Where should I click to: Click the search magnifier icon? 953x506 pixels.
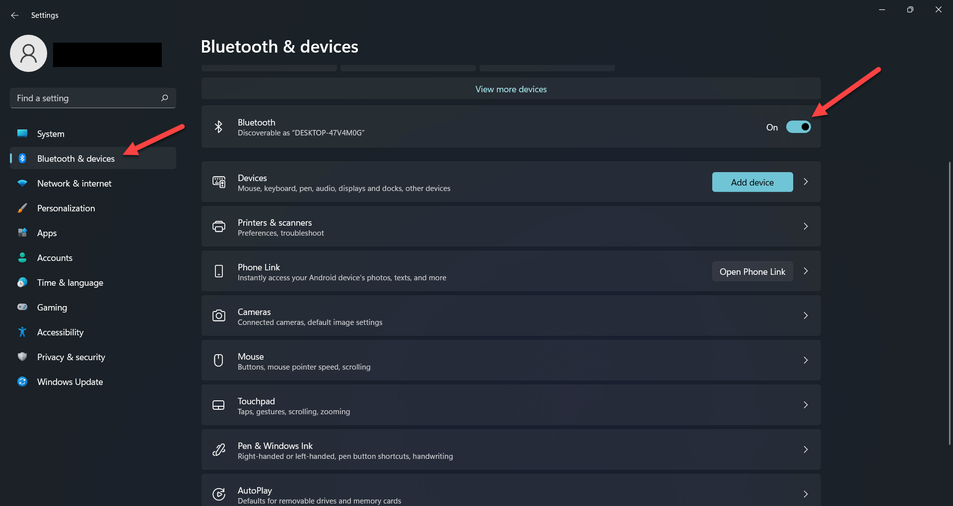pyautogui.click(x=165, y=98)
